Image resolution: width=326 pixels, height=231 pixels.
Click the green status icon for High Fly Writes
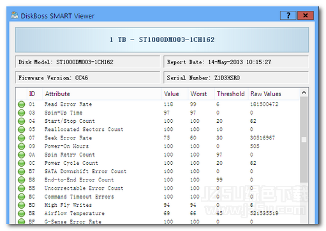pyautogui.click(x=21, y=206)
